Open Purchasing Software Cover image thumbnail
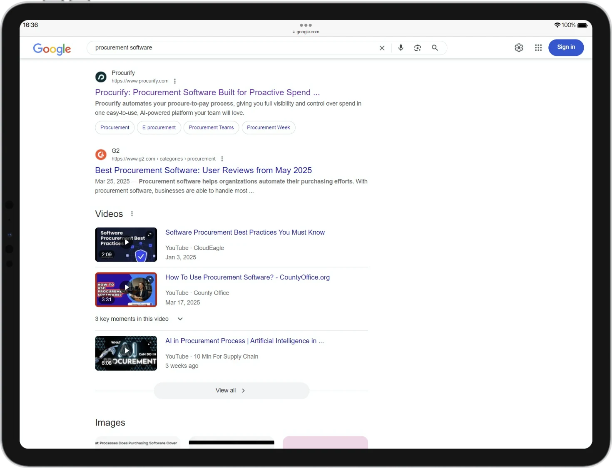 (137, 442)
